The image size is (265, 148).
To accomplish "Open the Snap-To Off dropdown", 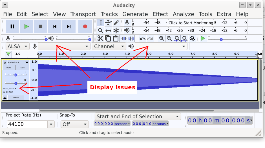I will (x=74, y=124).
